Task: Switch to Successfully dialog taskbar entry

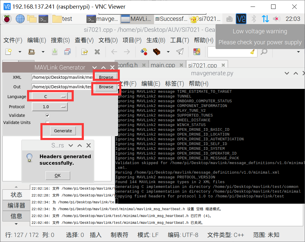Action: [x=171, y=19]
